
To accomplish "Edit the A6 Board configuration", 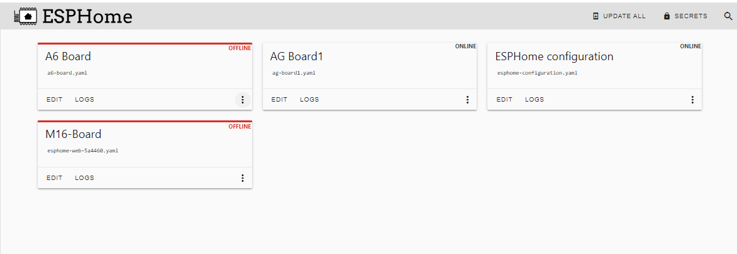I will click(54, 100).
